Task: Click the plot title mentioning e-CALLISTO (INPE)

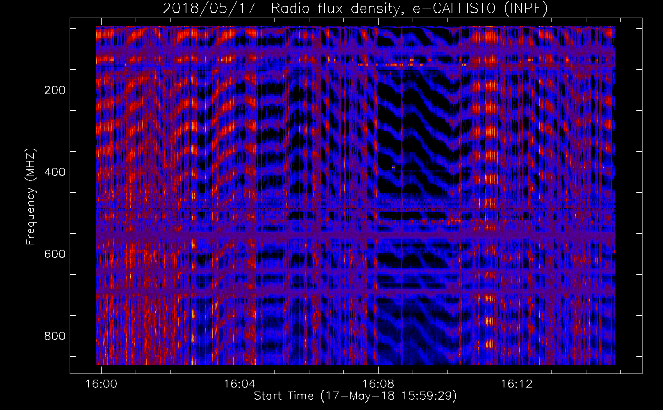Action: pos(355,8)
